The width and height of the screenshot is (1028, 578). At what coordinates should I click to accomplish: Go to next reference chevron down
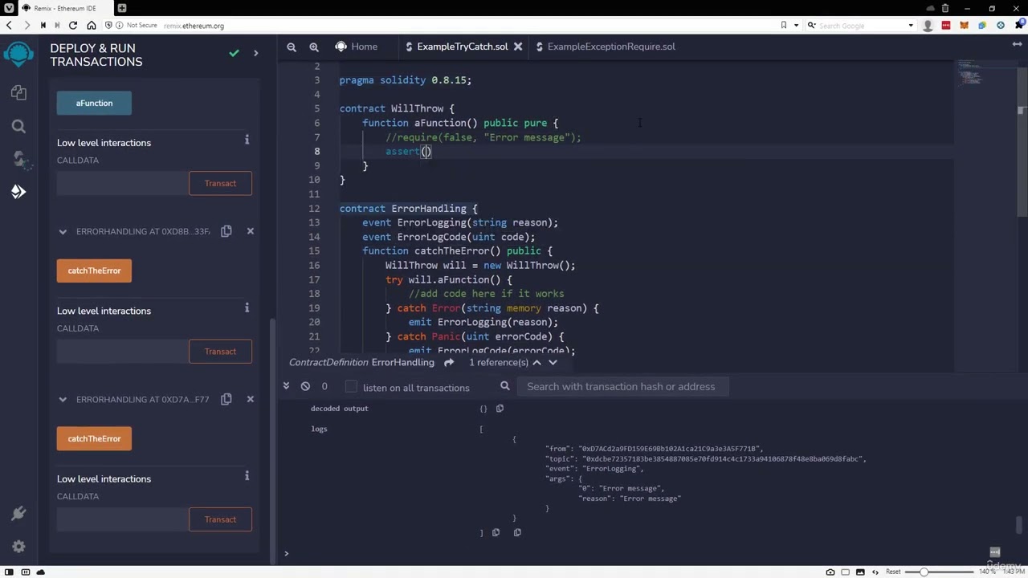click(x=553, y=363)
